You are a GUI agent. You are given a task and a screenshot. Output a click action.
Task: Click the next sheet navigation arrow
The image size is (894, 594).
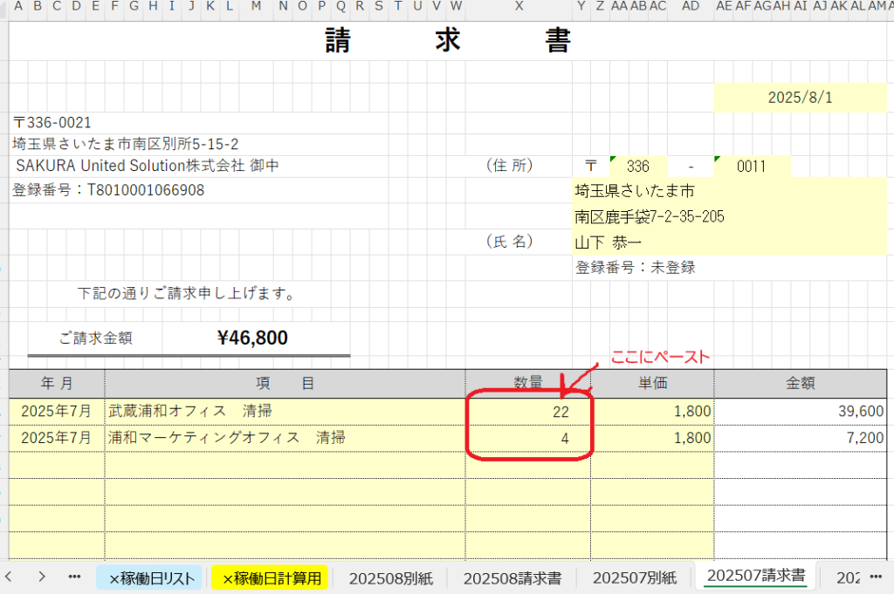click(42, 577)
